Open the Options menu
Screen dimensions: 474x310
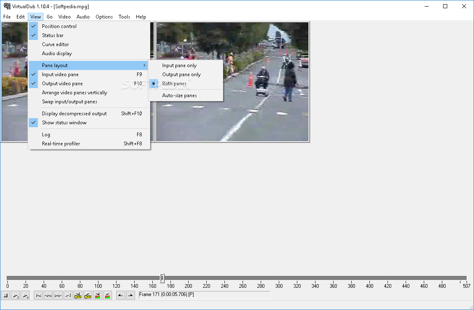point(104,17)
